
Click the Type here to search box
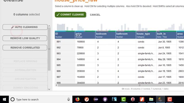[x=41, y=99]
